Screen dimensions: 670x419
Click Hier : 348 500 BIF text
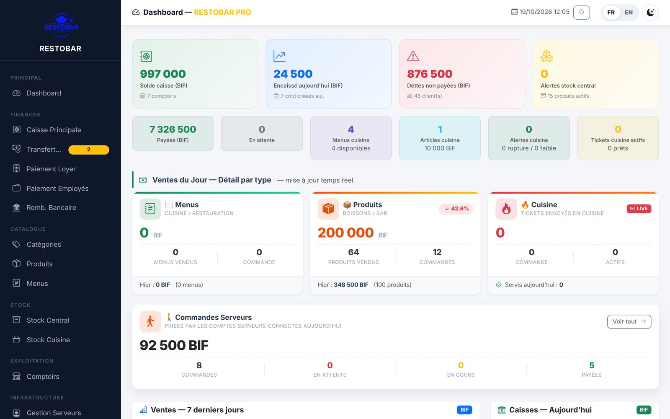click(x=343, y=285)
